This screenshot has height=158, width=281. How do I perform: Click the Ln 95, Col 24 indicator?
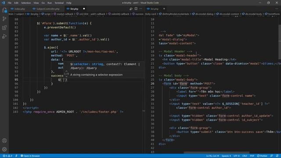point(213,156)
